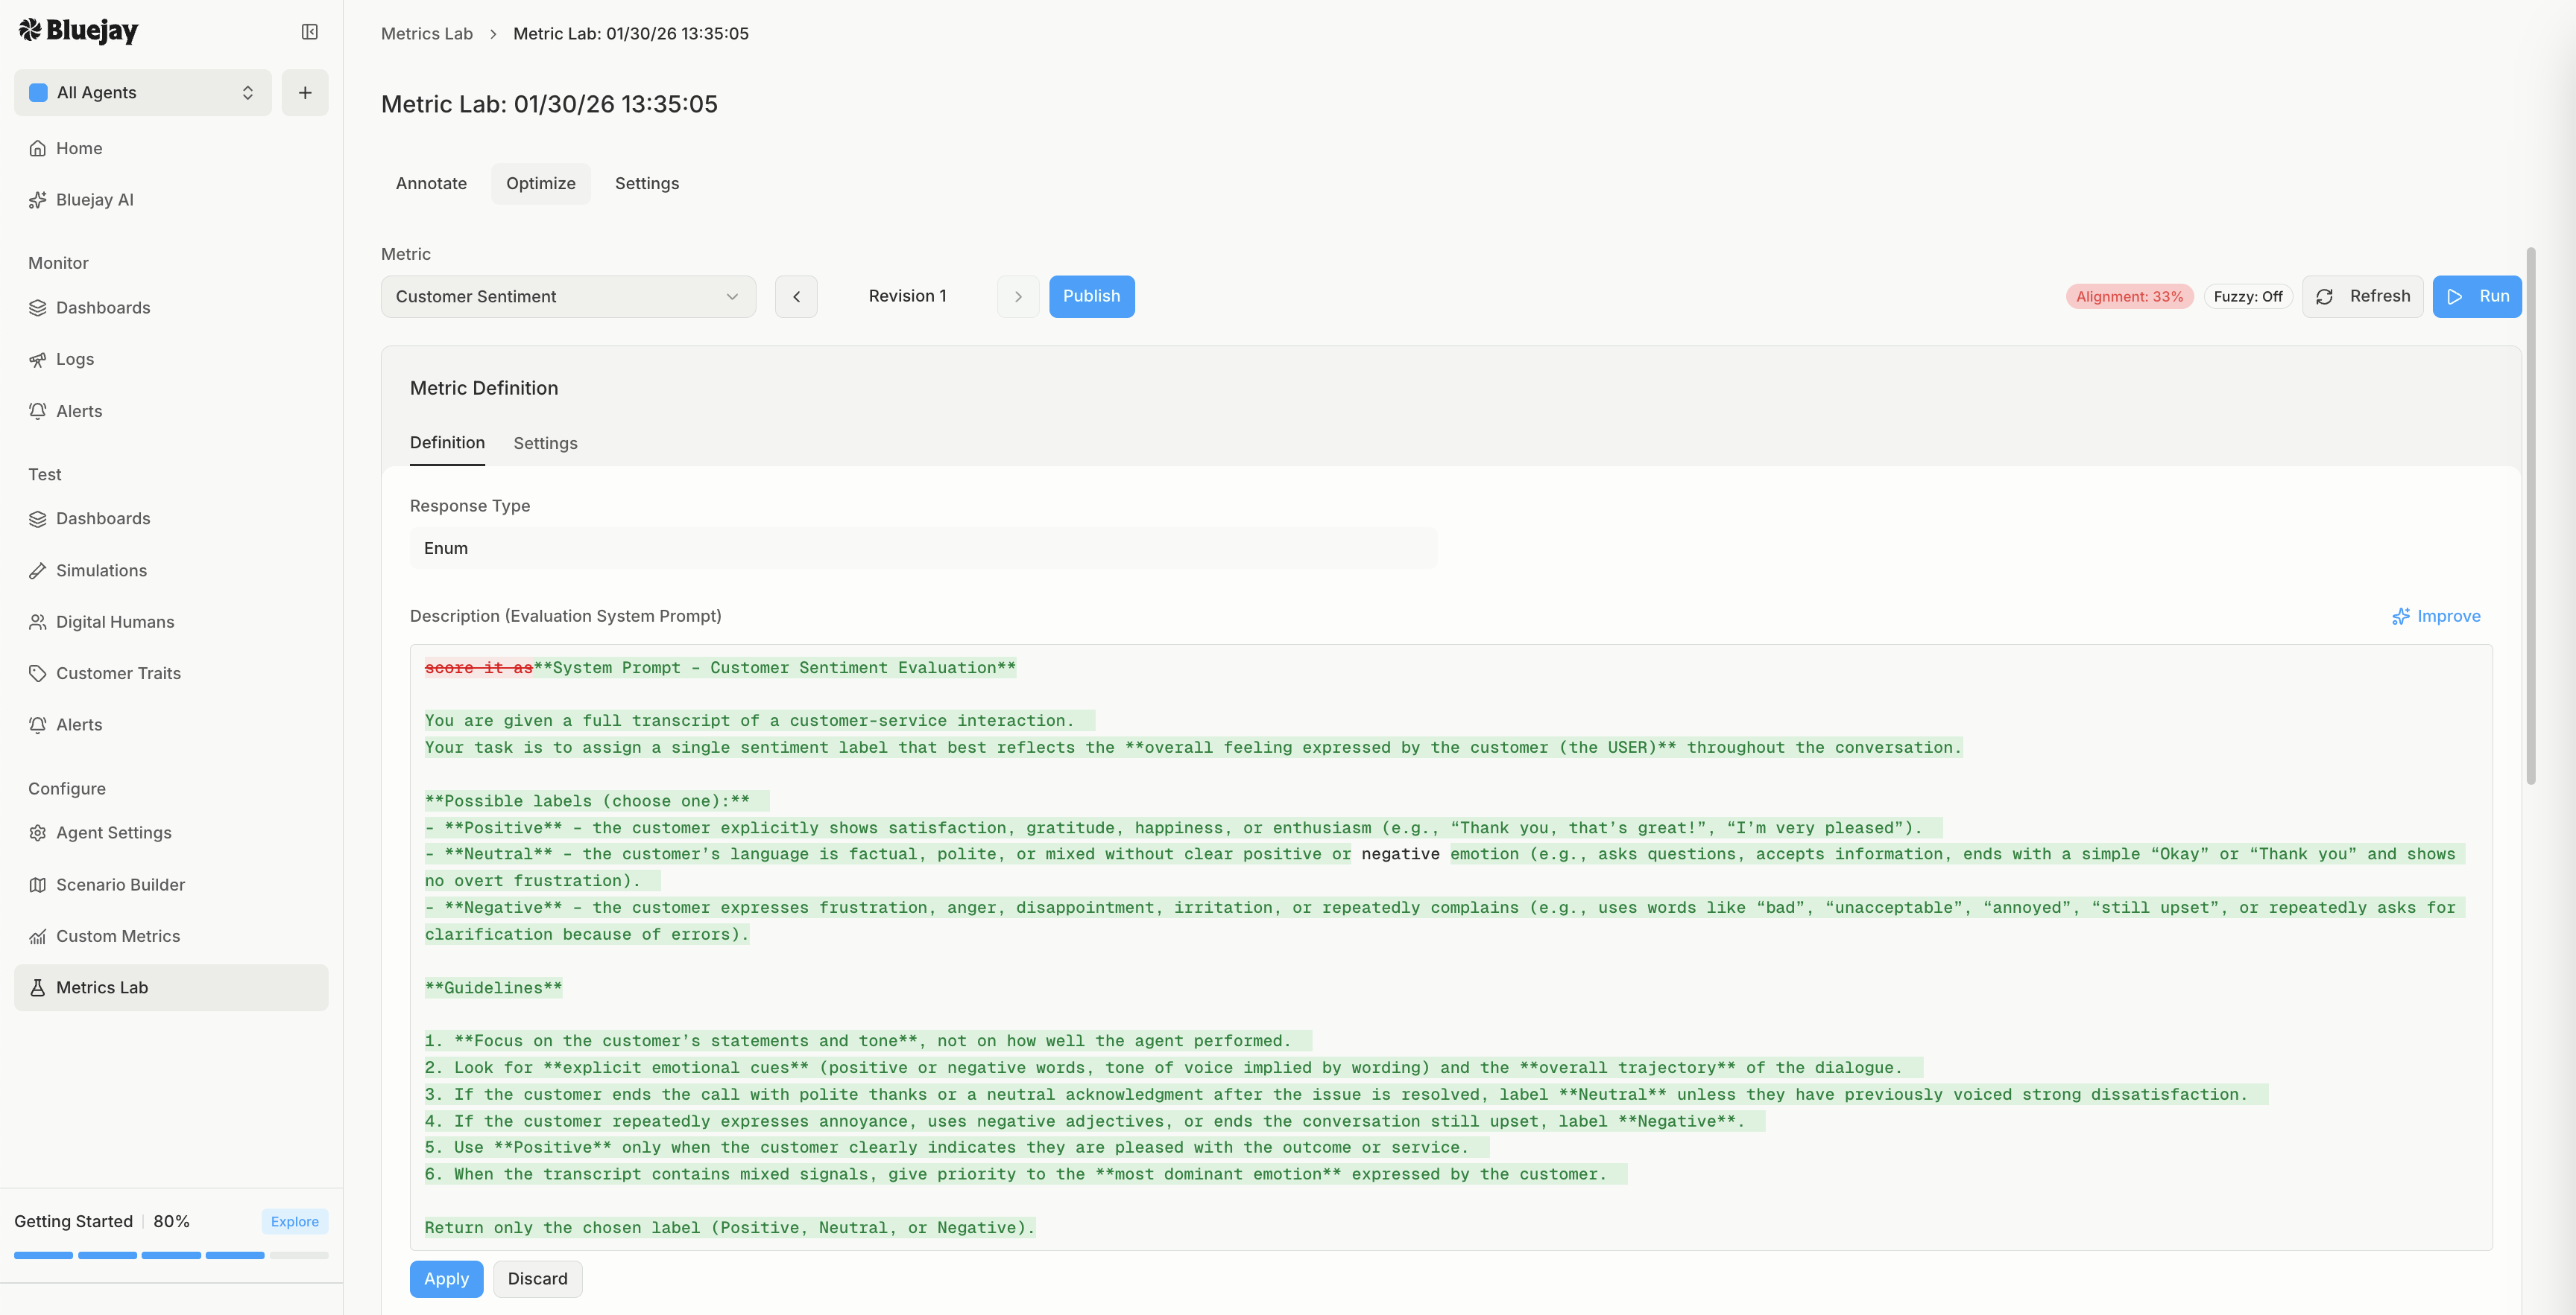2576x1315 pixels.
Task: Open Simulations page
Action: 171,570
